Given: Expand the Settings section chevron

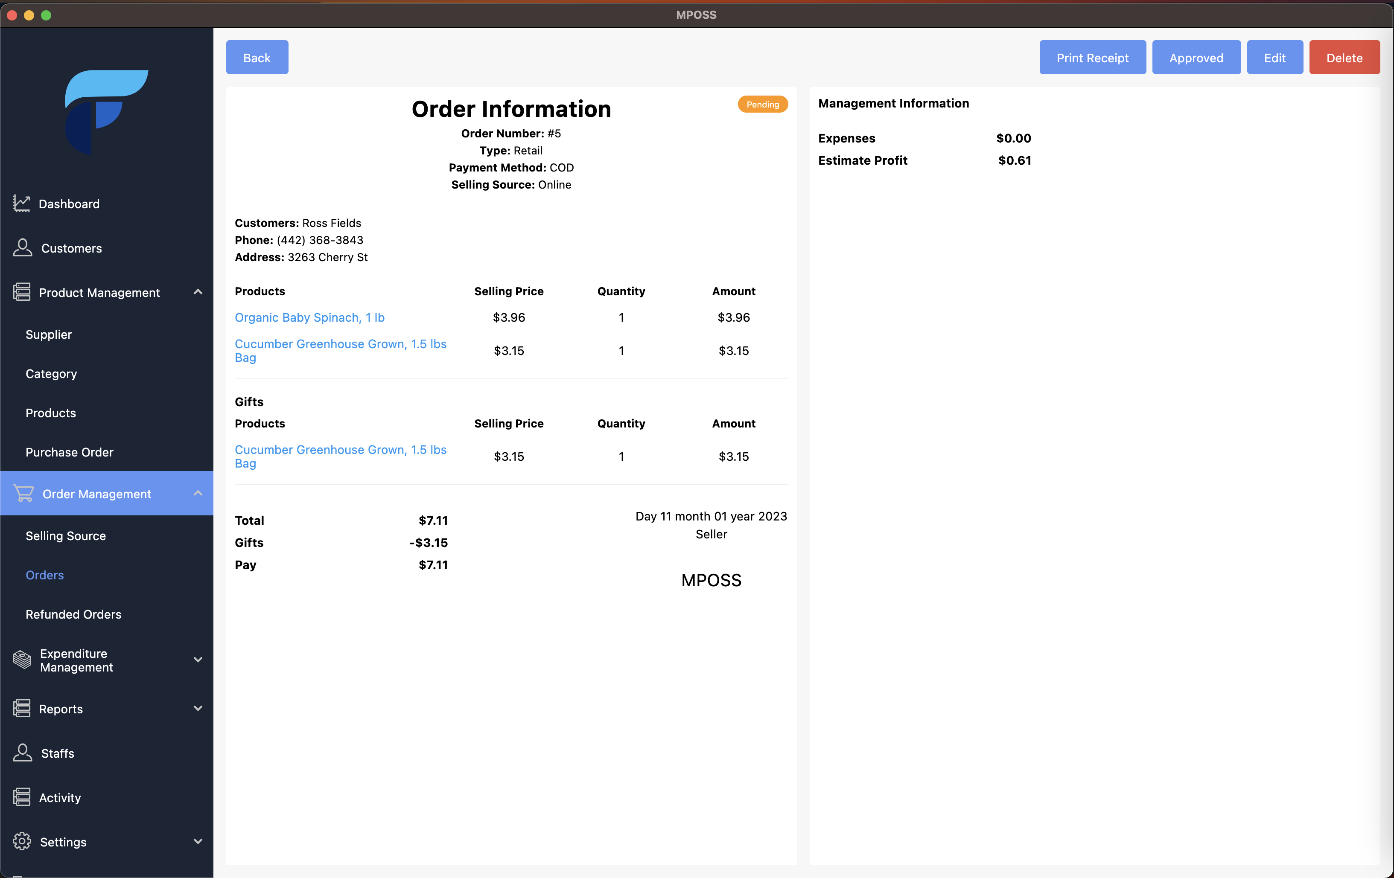Looking at the screenshot, I should pyautogui.click(x=198, y=841).
